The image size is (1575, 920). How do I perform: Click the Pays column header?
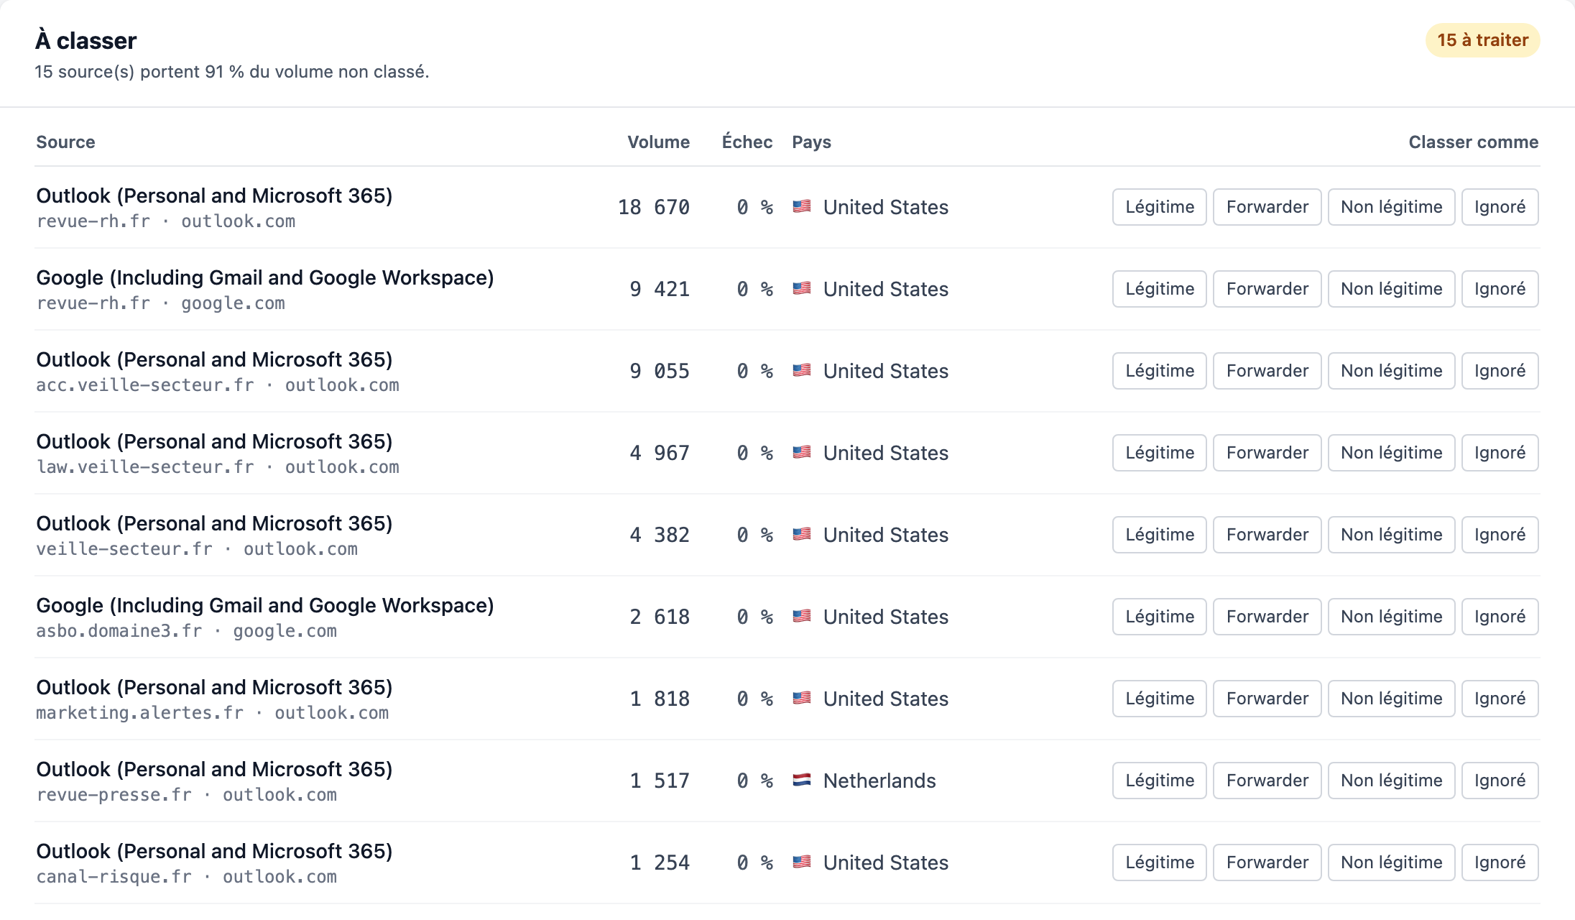tap(811, 142)
